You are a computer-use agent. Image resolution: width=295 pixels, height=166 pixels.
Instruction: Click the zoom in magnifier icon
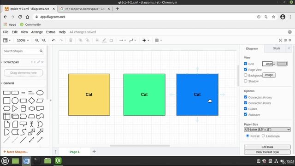[x=37, y=40]
